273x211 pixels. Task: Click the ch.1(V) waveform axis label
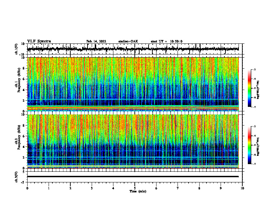[17, 49]
